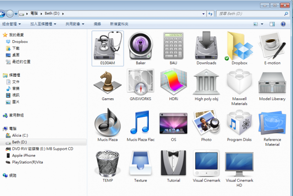Select Apple iPhone device in sidebar
293x196 pixels.
click(x=21, y=155)
